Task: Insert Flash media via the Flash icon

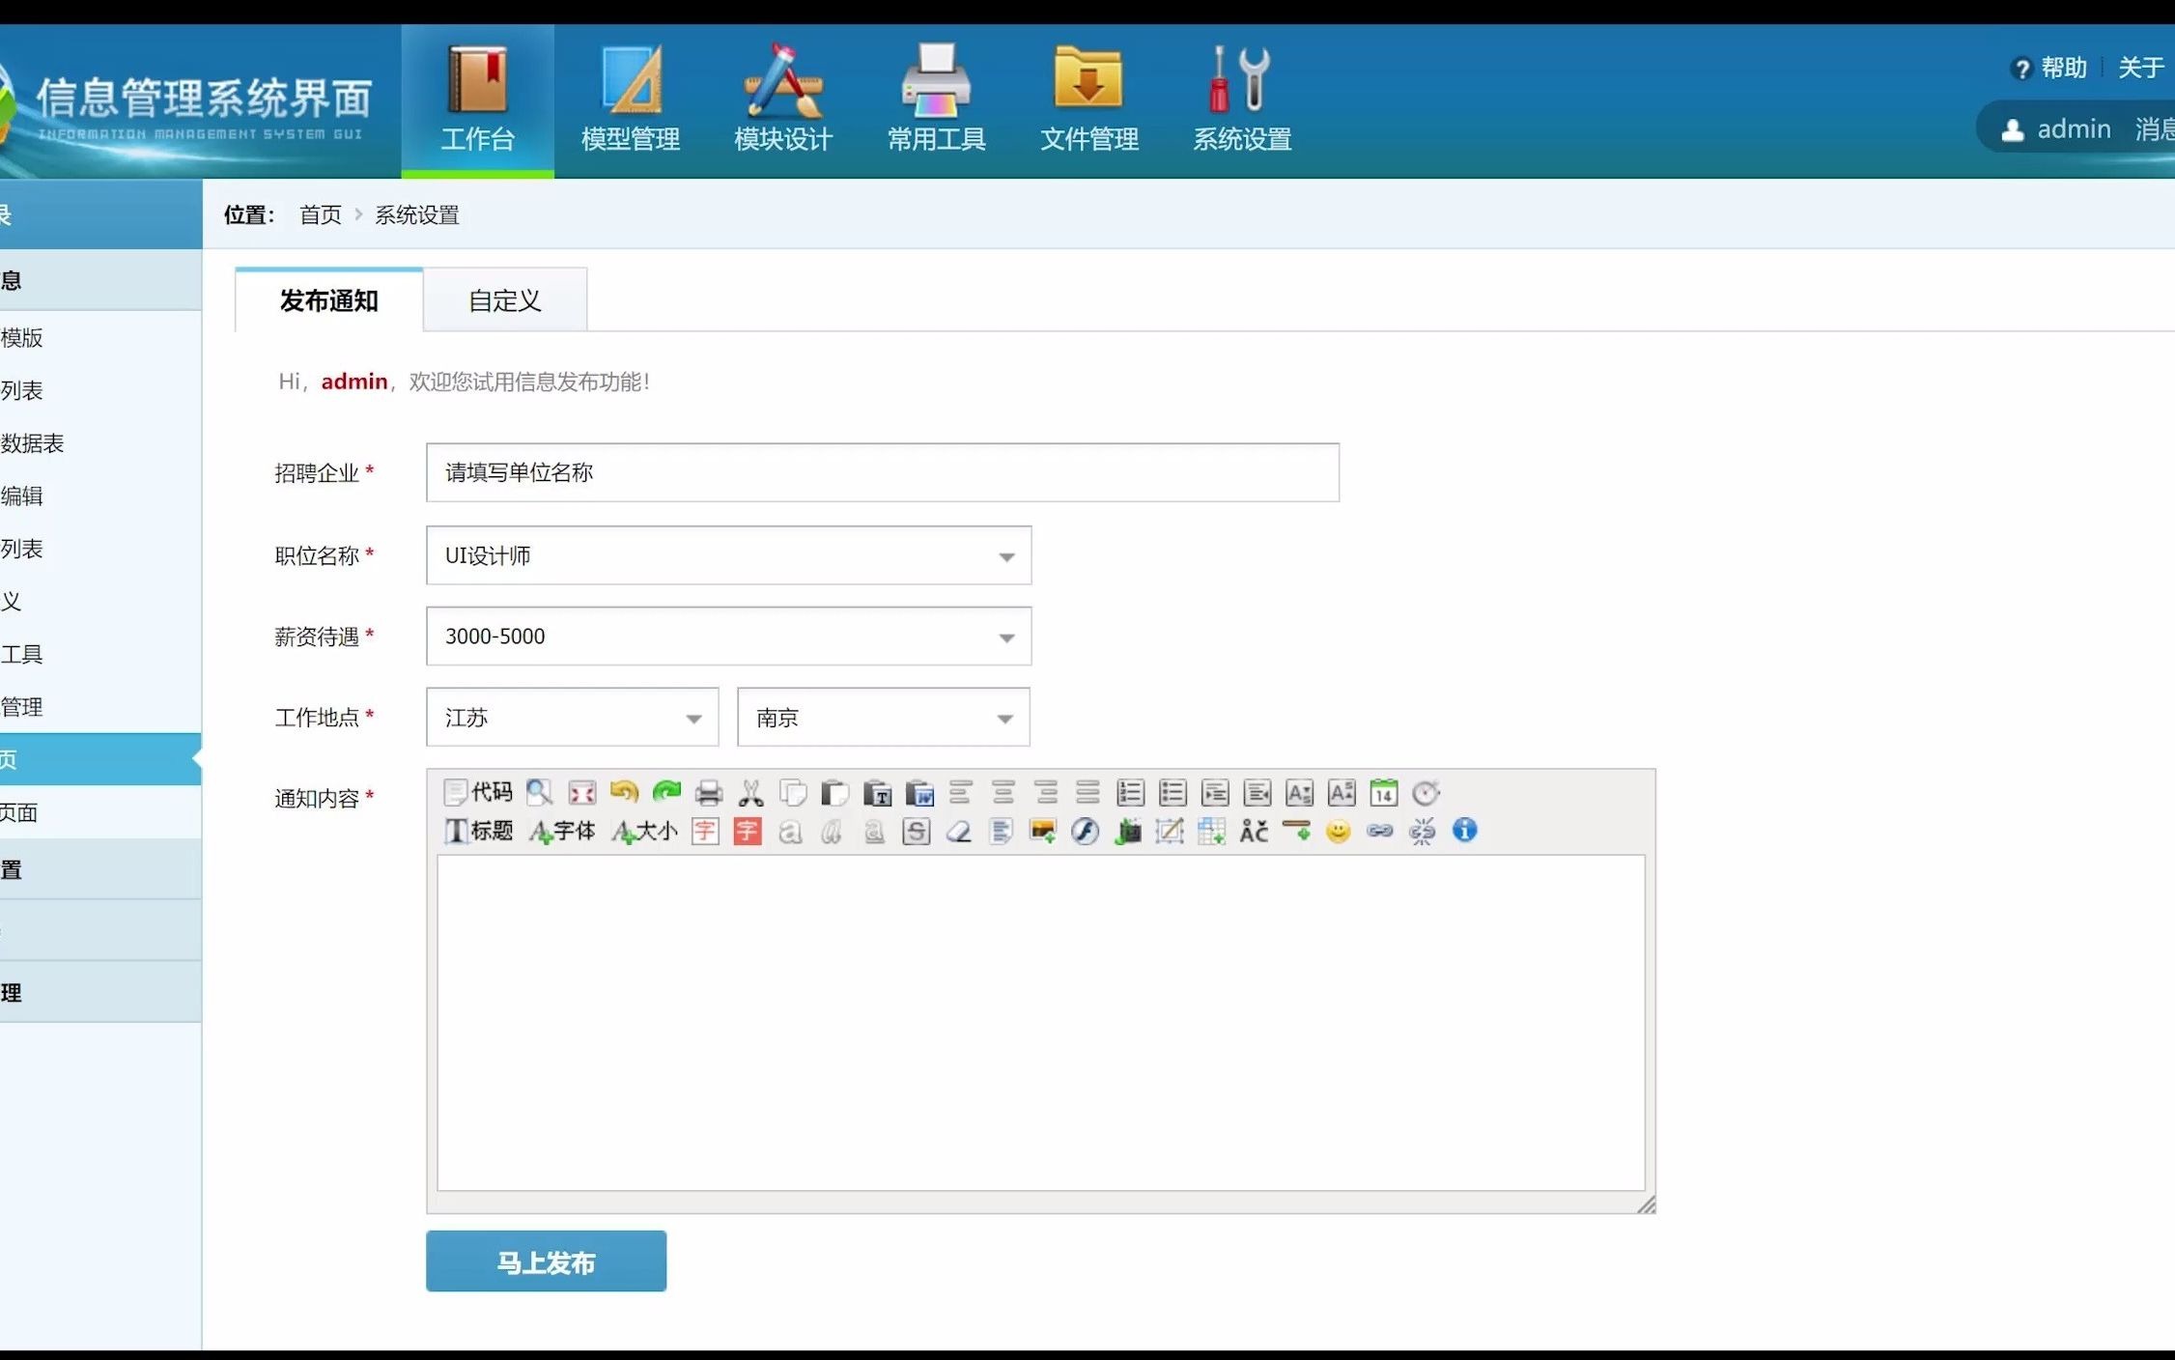Action: [x=1086, y=831]
